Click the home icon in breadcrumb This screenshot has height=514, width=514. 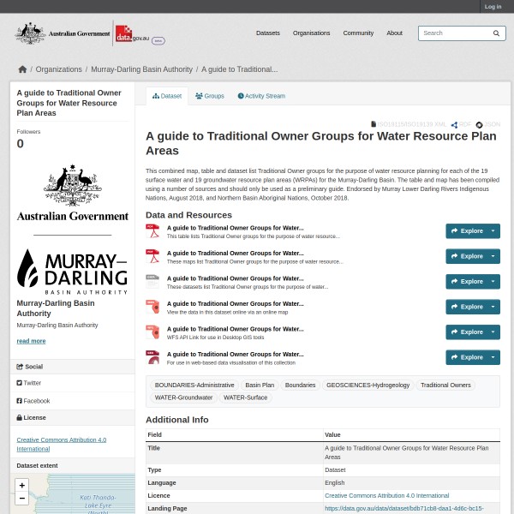(x=22, y=69)
